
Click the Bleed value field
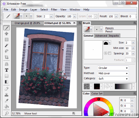(133, 16)
